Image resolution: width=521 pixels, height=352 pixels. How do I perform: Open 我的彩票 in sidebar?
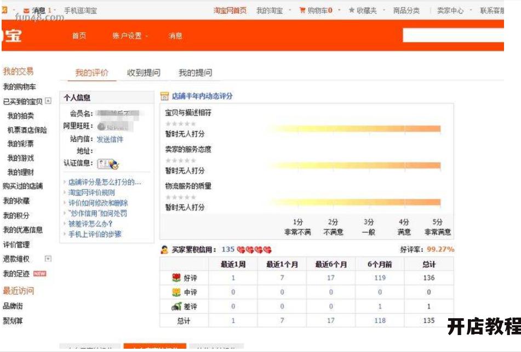(x=21, y=144)
